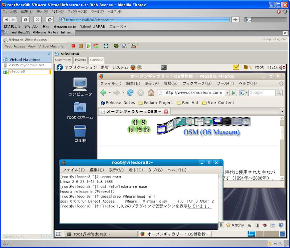Open the floppy drive device menu
This screenshot has width=290, height=248.
(134, 46)
